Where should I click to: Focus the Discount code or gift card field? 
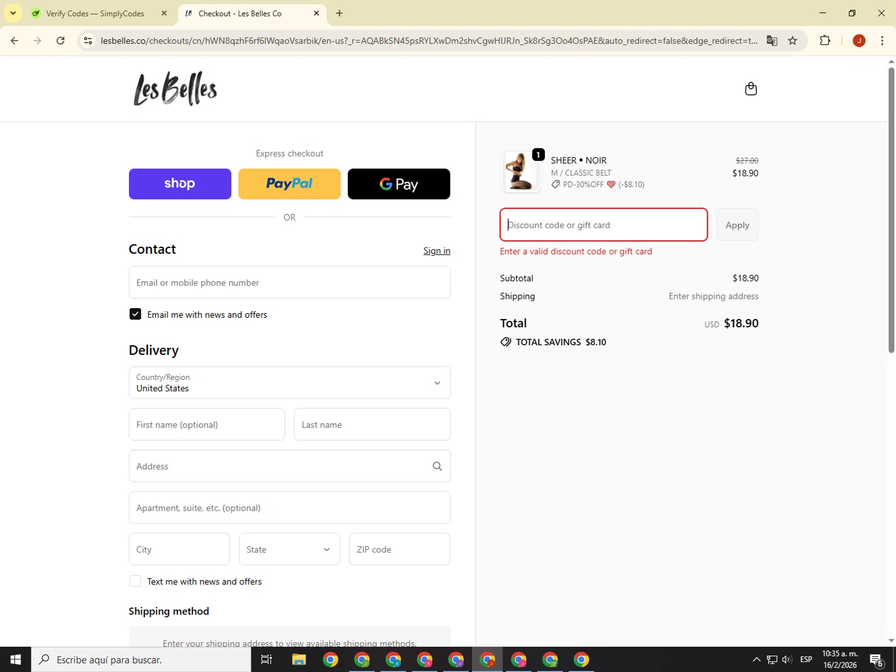point(603,225)
